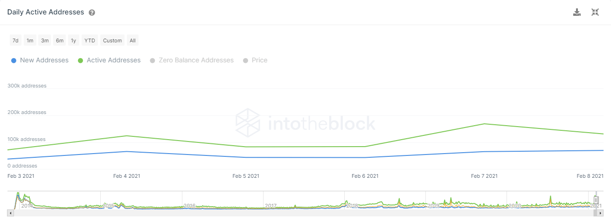This screenshot has height=222, width=611.
Task: Show All historical data
Action: (132, 40)
